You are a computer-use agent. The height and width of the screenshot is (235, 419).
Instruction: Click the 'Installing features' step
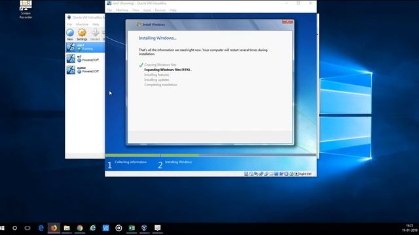click(x=156, y=75)
